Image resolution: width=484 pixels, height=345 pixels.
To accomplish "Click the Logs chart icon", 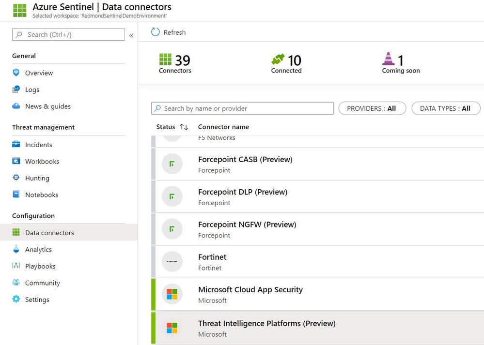I will [x=16, y=90].
